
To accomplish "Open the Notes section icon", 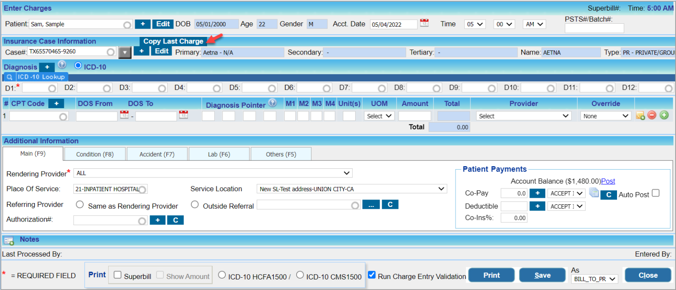I will click(9, 240).
